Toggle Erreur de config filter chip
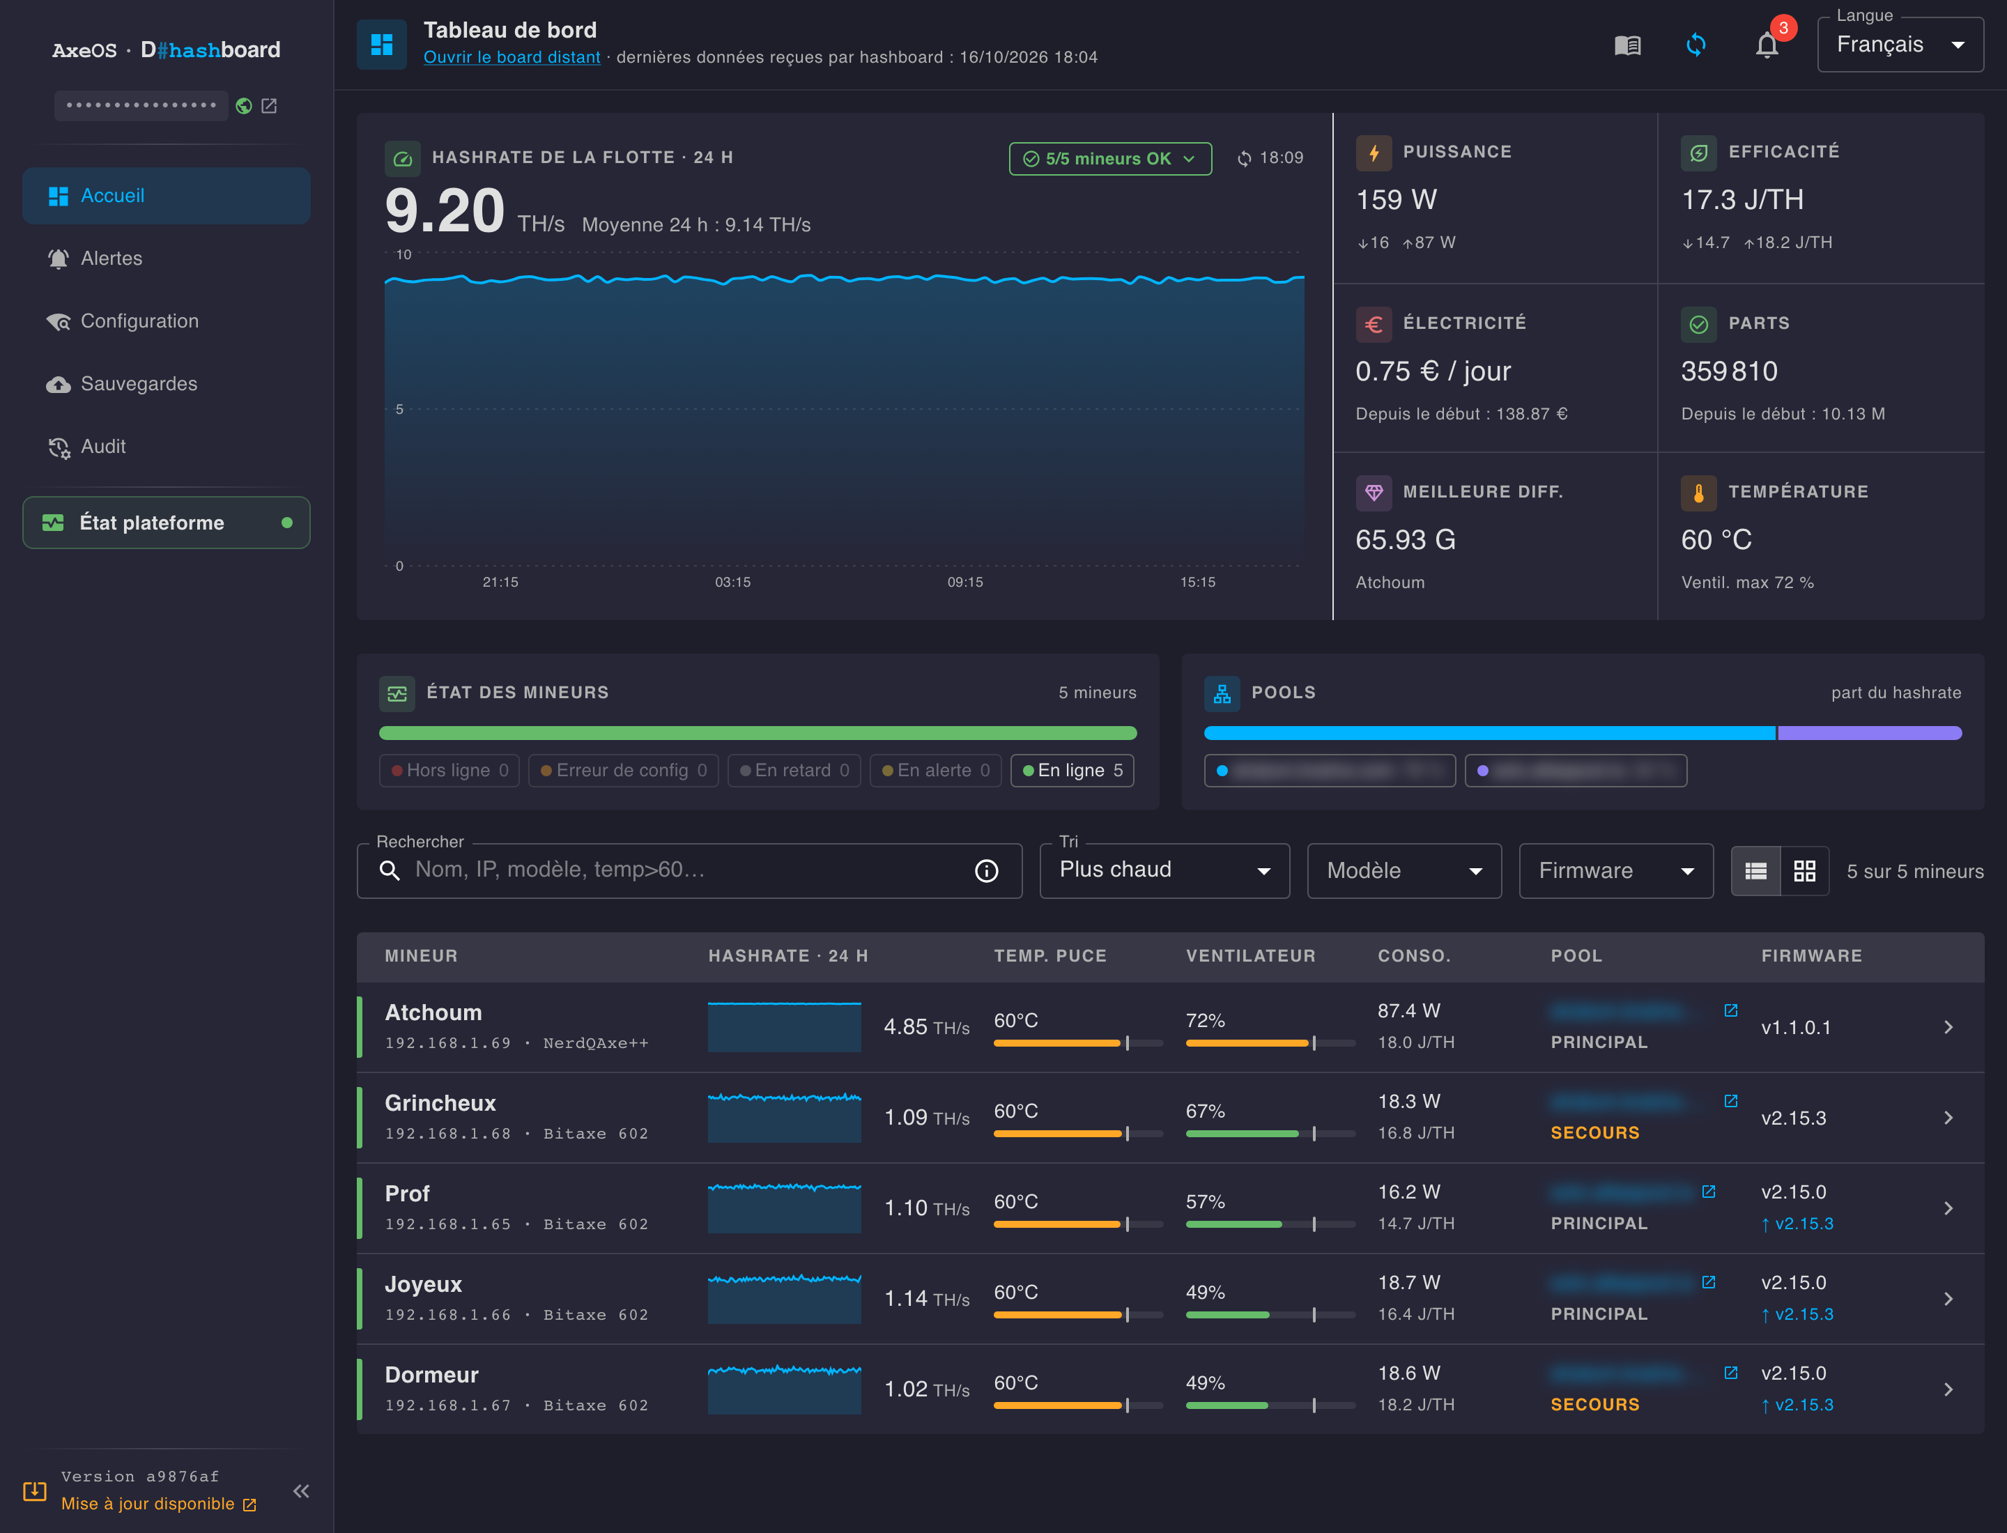 pos(624,770)
